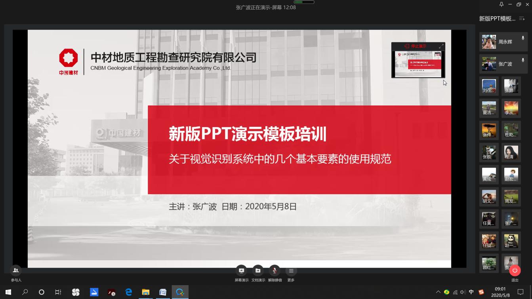532x299 pixels.
Task: Select the 张传... participant avatar
Action: (489, 130)
